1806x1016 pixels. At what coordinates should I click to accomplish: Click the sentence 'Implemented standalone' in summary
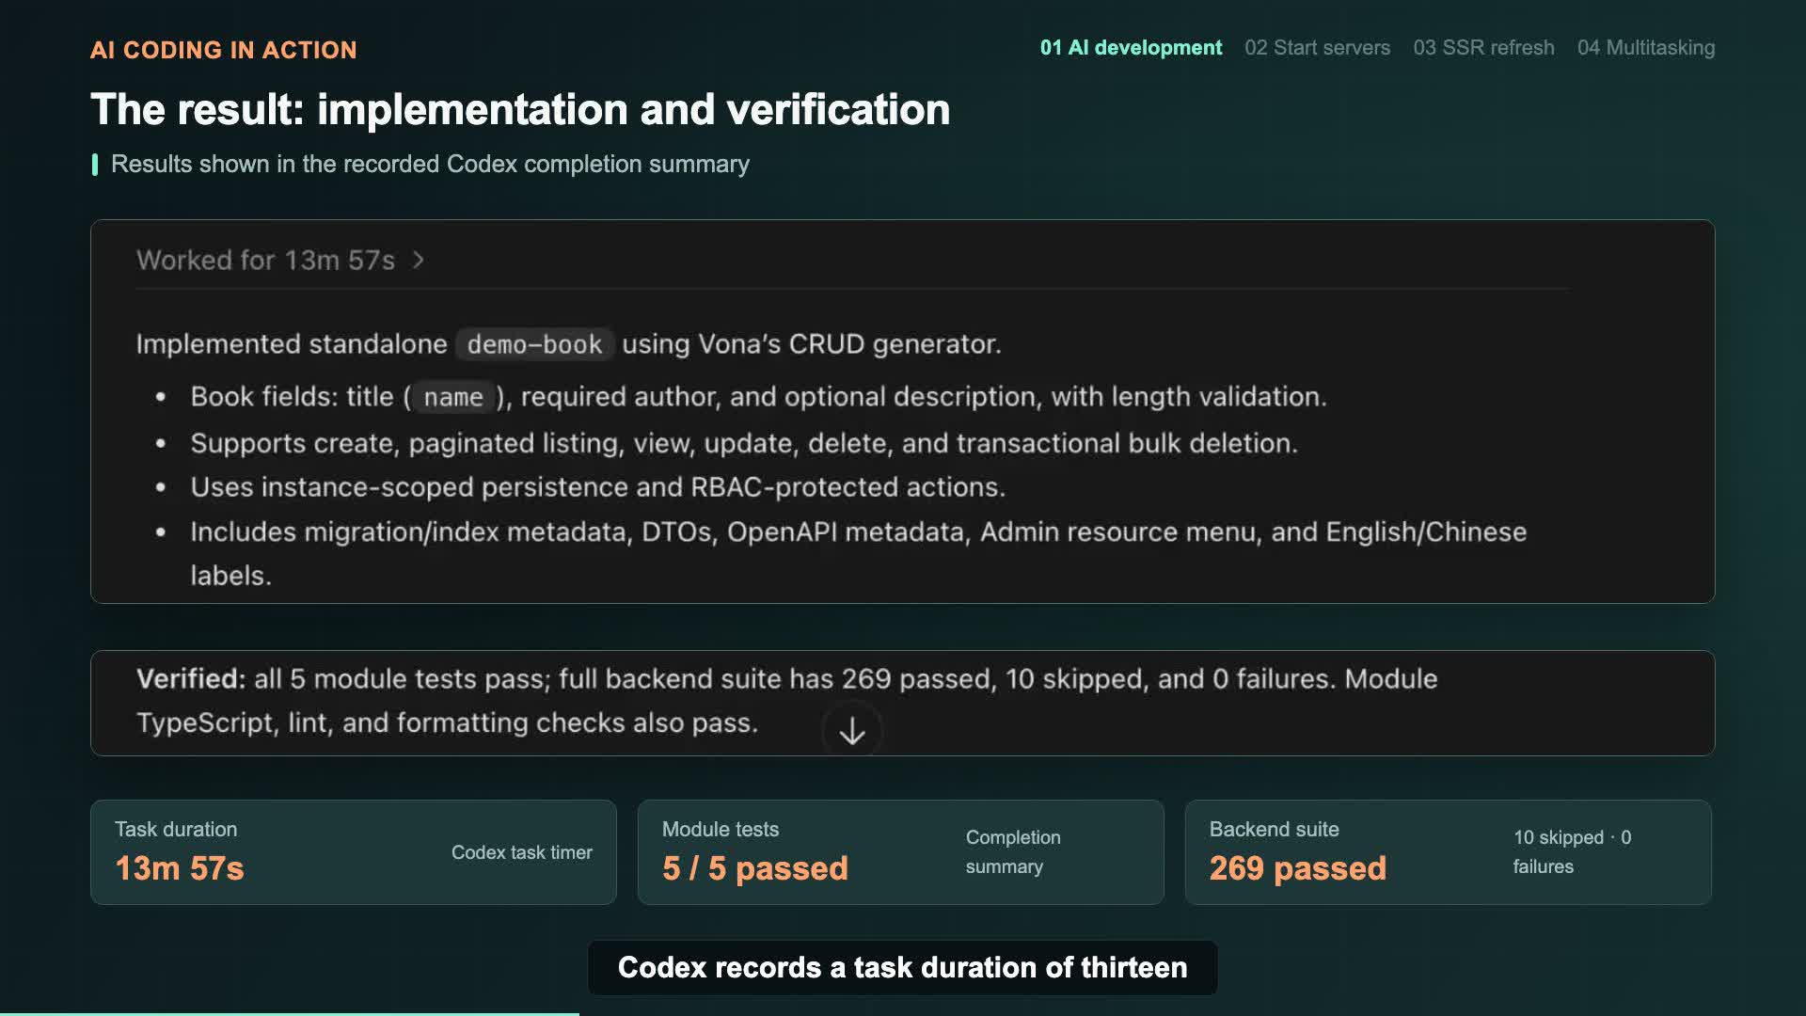point(569,344)
